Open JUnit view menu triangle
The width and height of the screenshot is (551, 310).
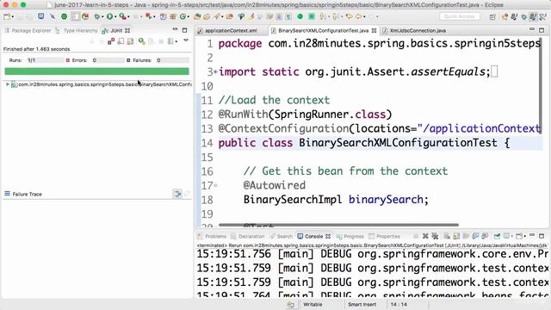coord(186,40)
